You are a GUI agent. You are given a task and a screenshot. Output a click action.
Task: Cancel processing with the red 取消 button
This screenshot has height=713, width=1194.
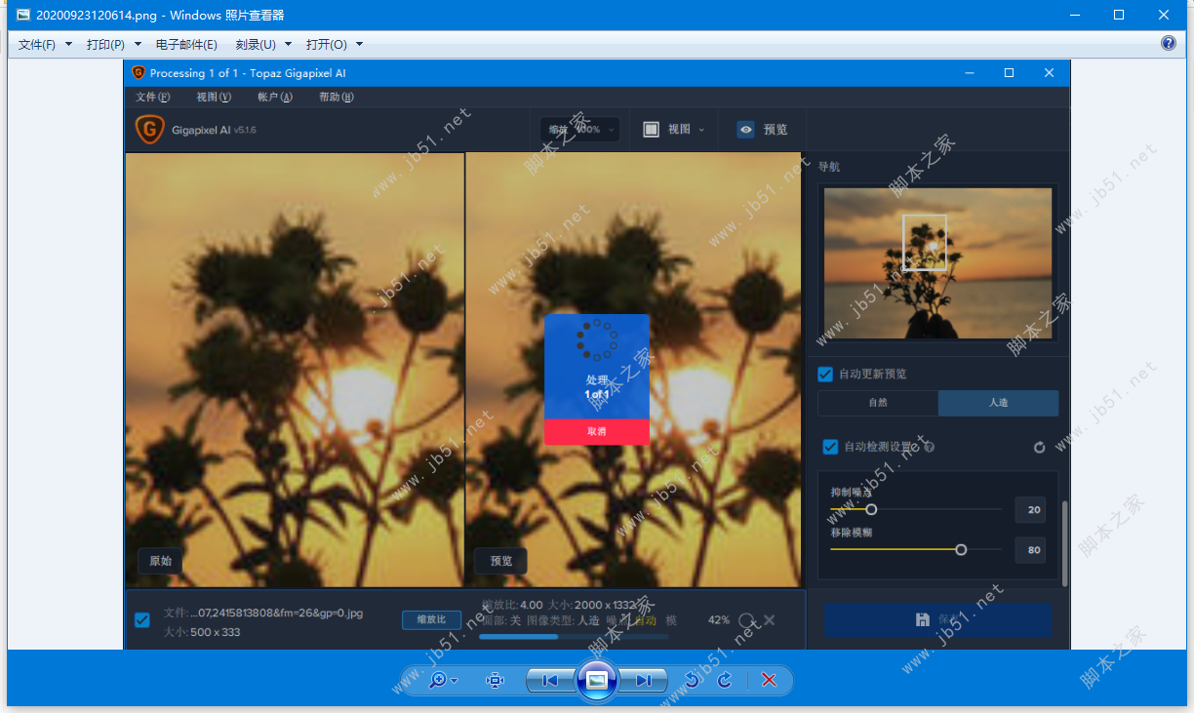(x=597, y=431)
